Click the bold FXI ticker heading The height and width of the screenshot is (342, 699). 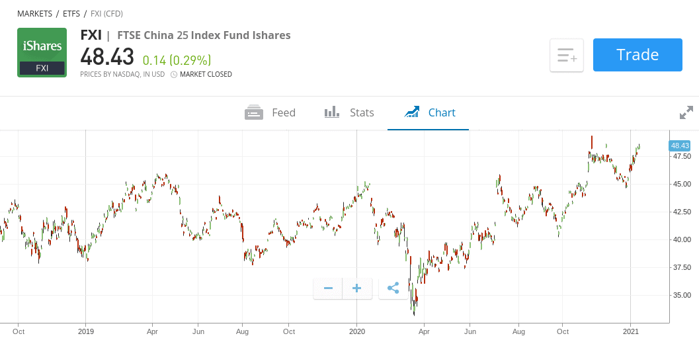click(91, 35)
